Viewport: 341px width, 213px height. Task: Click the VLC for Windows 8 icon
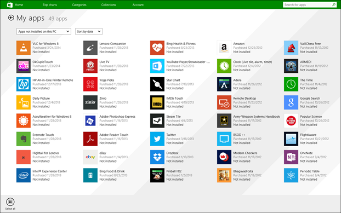tap(24, 48)
